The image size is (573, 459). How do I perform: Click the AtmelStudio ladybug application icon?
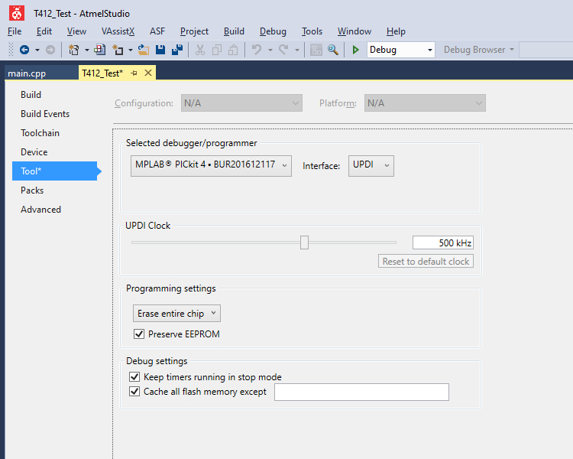17,14
